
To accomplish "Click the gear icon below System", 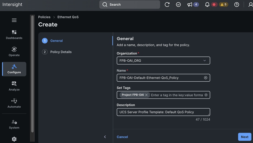I will pos(14,139).
